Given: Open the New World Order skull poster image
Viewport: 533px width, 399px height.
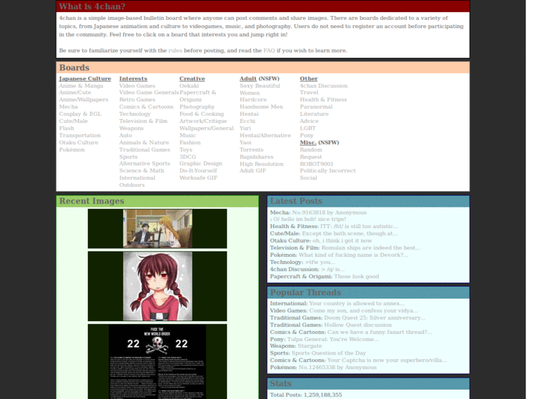Looking at the screenshot, I should (x=157, y=362).
